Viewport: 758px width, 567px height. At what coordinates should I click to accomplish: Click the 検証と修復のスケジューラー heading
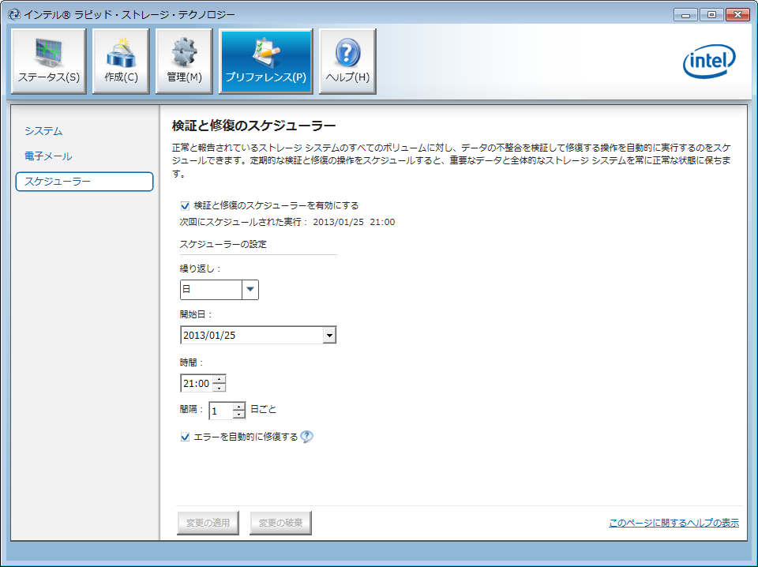[x=253, y=126]
